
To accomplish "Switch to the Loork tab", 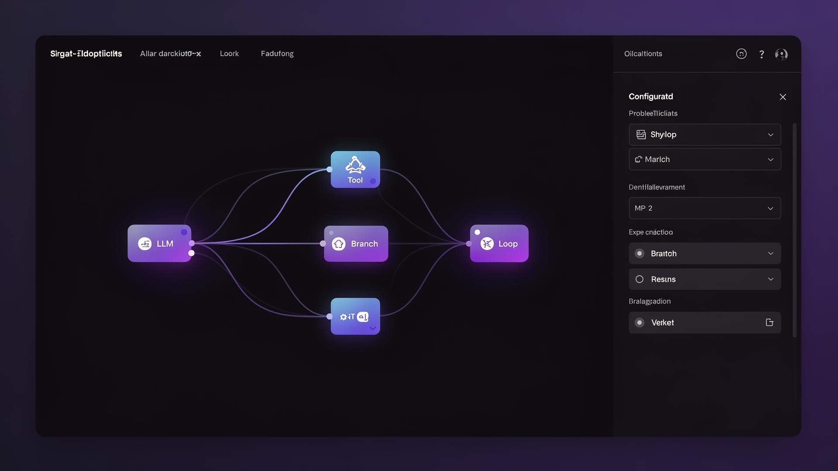I will pyautogui.click(x=229, y=54).
